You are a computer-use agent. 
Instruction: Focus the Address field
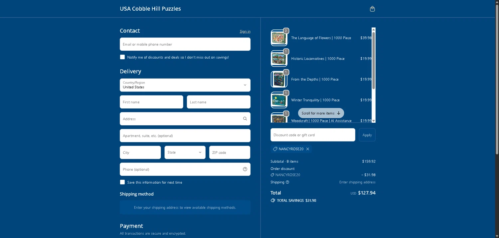pyautogui.click(x=185, y=119)
